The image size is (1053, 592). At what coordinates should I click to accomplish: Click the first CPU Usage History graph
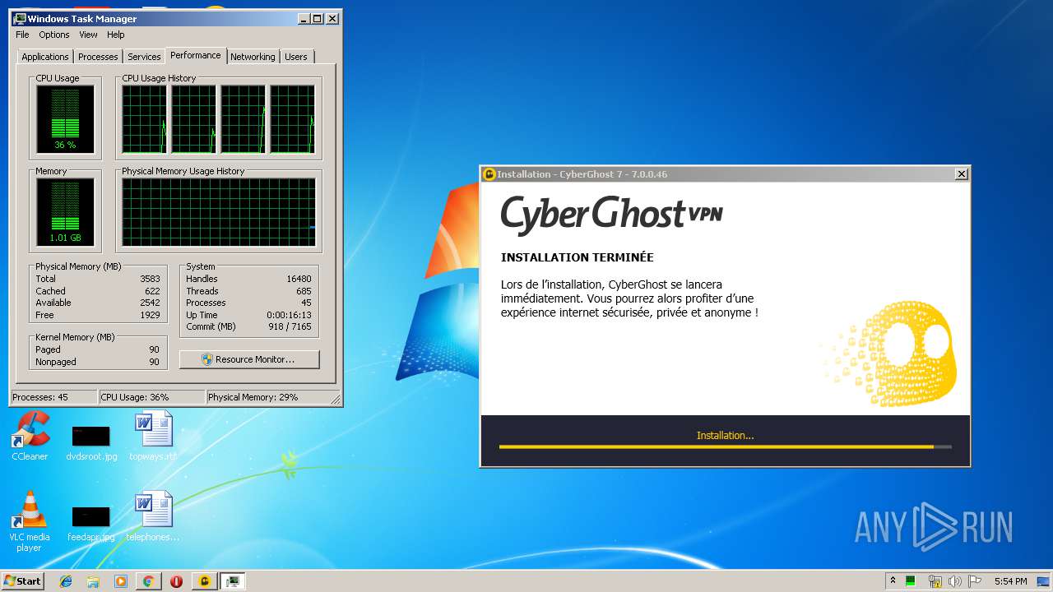point(144,119)
